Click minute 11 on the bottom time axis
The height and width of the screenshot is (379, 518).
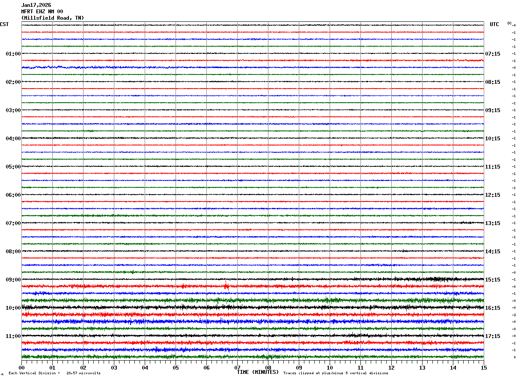click(x=361, y=367)
